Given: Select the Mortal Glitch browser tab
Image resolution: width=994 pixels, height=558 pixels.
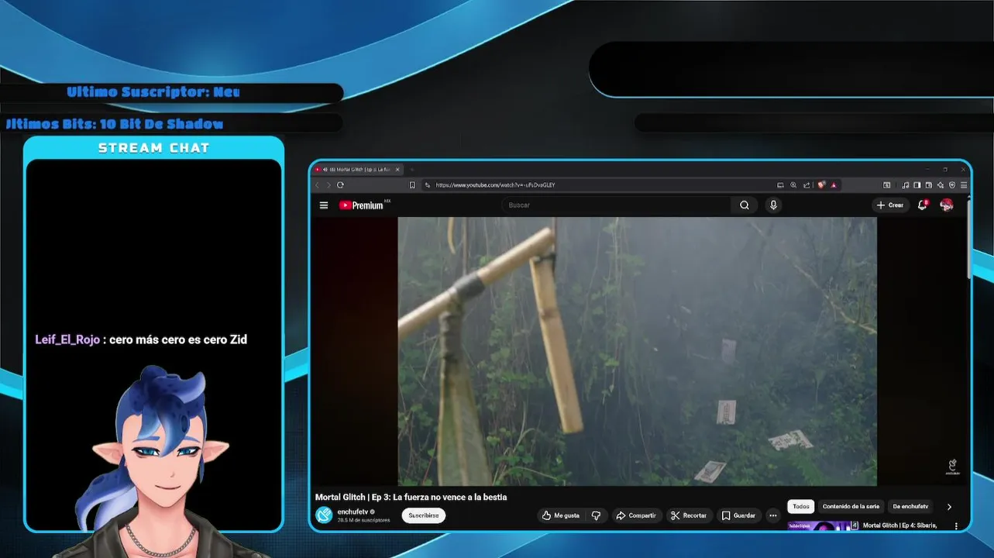Looking at the screenshot, I should pyautogui.click(x=357, y=169).
